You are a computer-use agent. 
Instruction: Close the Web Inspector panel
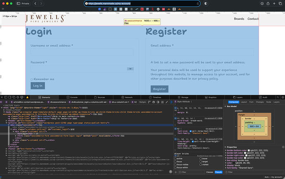(2, 97)
